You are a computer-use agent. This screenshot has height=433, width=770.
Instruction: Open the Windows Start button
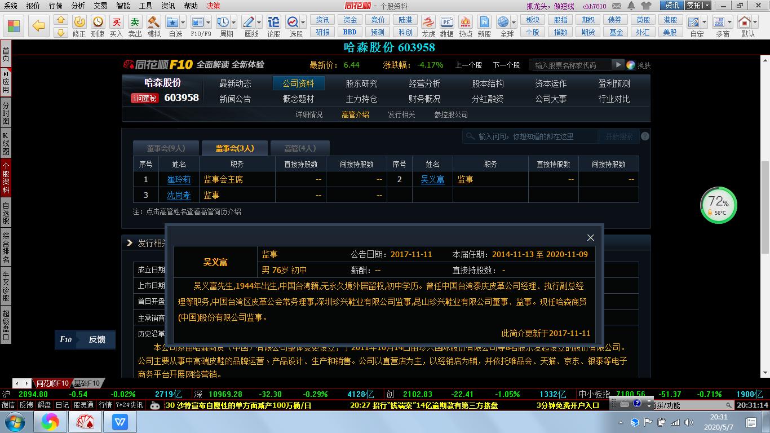(15, 422)
